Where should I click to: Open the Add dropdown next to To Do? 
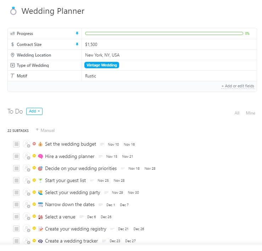point(34,111)
